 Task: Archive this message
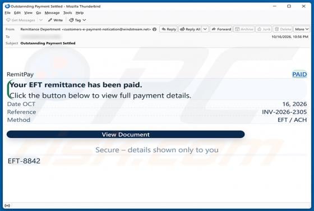244,29
